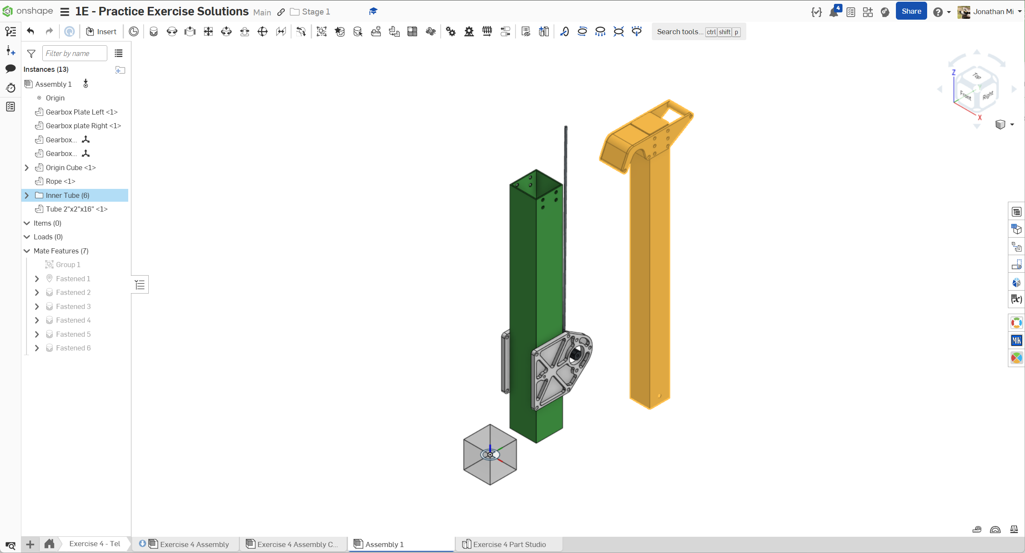Collapse the feature list panel handle

pos(140,285)
